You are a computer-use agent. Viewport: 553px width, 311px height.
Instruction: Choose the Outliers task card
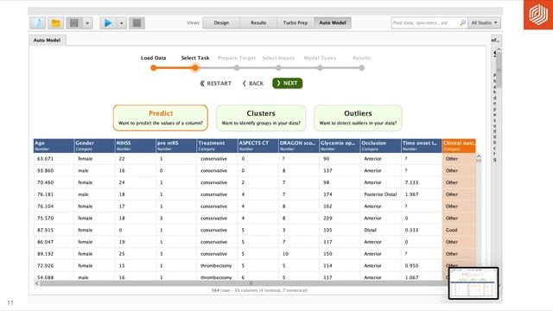coord(358,117)
